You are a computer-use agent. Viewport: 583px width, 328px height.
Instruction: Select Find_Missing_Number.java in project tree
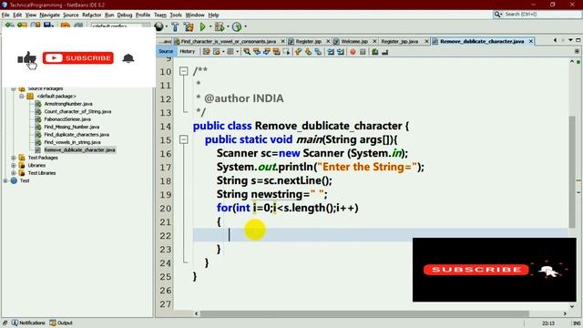(x=71, y=127)
